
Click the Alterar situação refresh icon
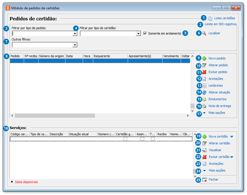pos(204,92)
